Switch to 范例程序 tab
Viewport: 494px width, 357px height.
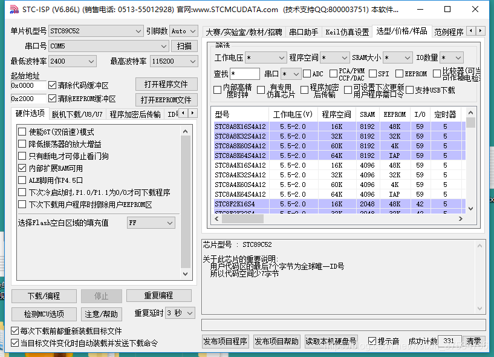point(449,32)
